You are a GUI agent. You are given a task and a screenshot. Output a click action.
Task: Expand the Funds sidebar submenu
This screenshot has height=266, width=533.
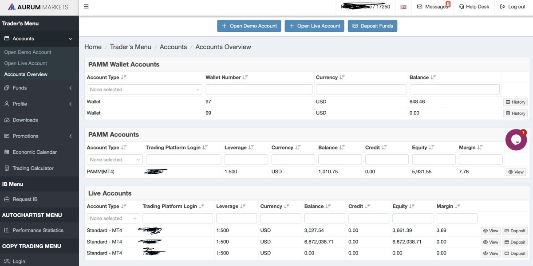39,88
